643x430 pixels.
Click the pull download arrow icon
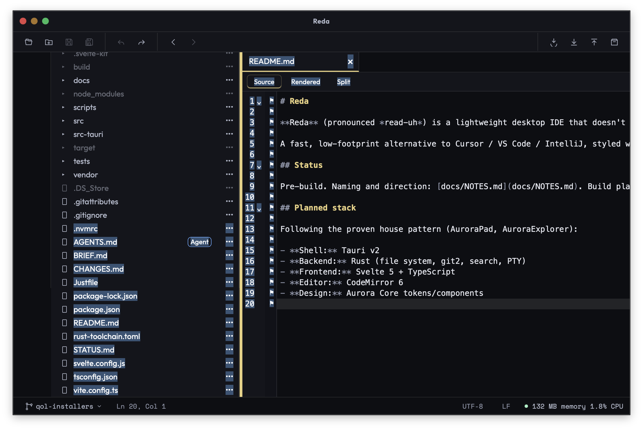tap(574, 42)
